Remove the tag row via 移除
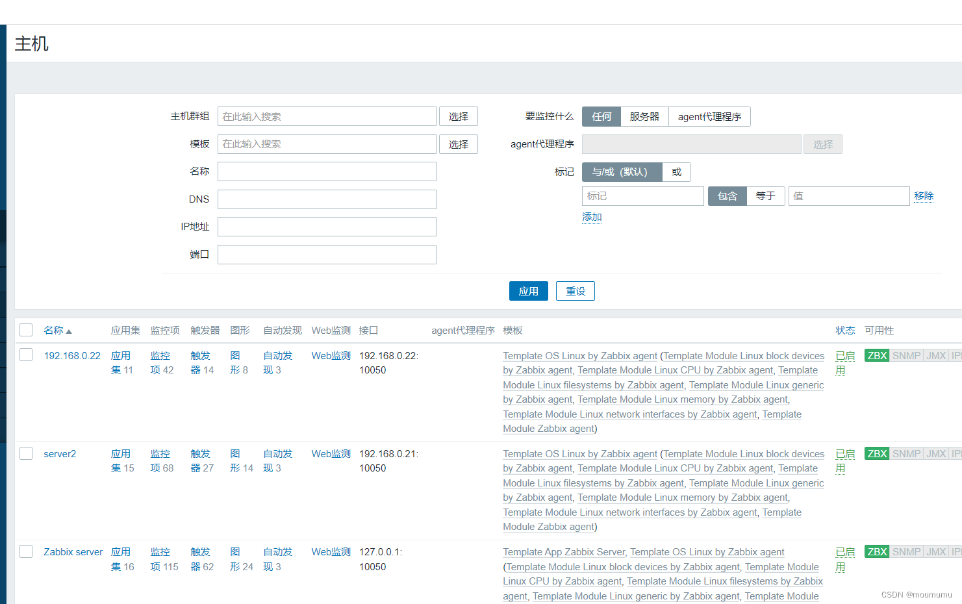The width and height of the screenshot is (962, 604). 924,195
